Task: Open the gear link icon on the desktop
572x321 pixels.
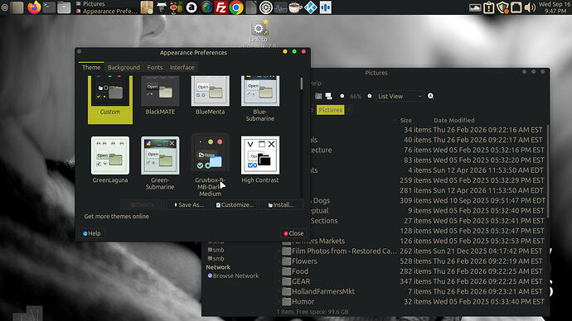Action: pyautogui.click(x=259, y=28)
